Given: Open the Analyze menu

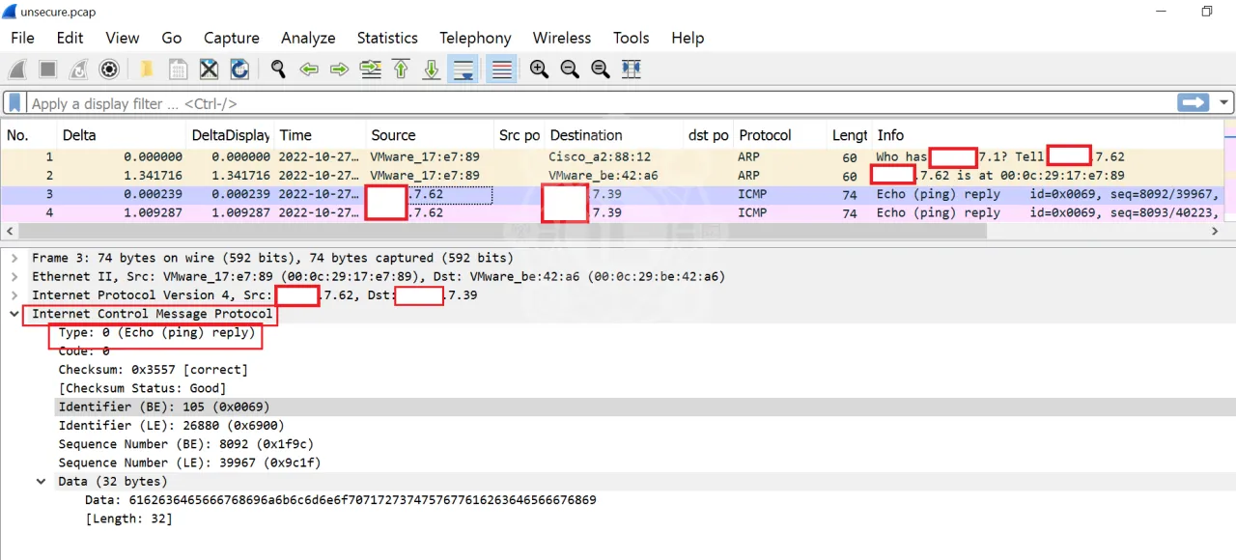Looking at the screenshot, I should [x=308, y=38].
